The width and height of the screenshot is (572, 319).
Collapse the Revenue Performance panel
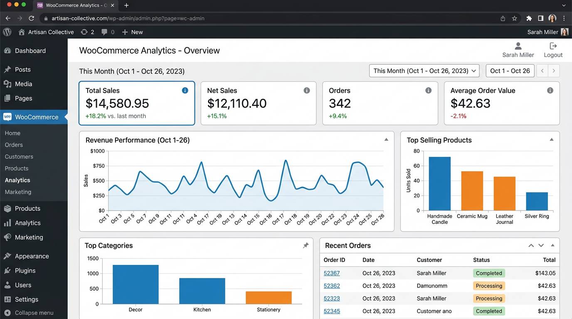386,140
